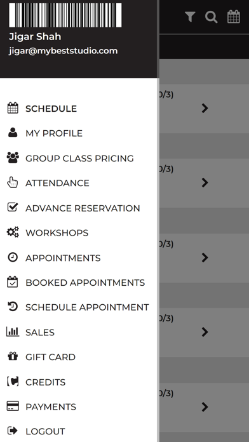Click the Attendance pointing hand icon
Viewport: 249px width, 442px height.
coord(13,182)
